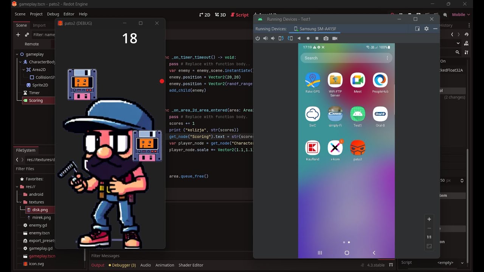The image size is (484, 272).
Task: Set device view to 1:1 zoom
Action: pyautogui.click(x=429, y=237)
